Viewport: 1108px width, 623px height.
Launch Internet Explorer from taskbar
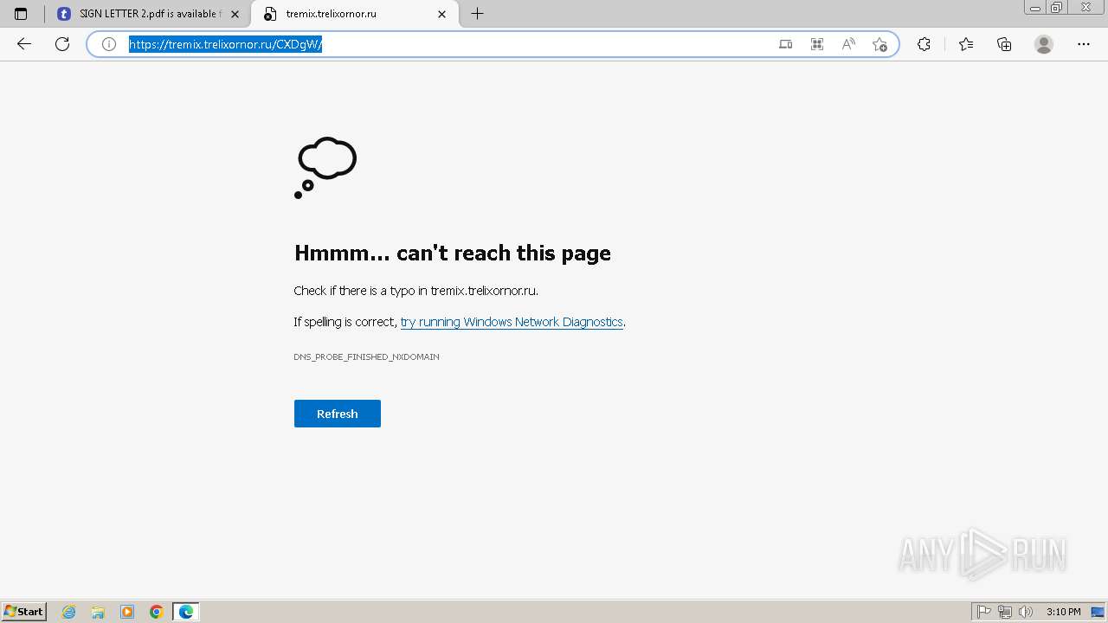coord(69,612)
